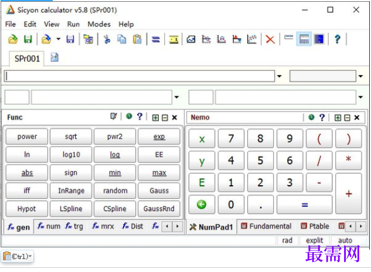Click the blue-arrow open folder icon
The image size is (371, 272).
(x=46, y=39)
